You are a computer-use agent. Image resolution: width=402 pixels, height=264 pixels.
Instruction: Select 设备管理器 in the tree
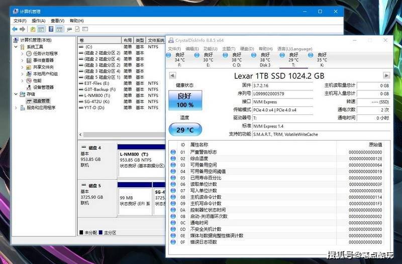coord(43,87)
